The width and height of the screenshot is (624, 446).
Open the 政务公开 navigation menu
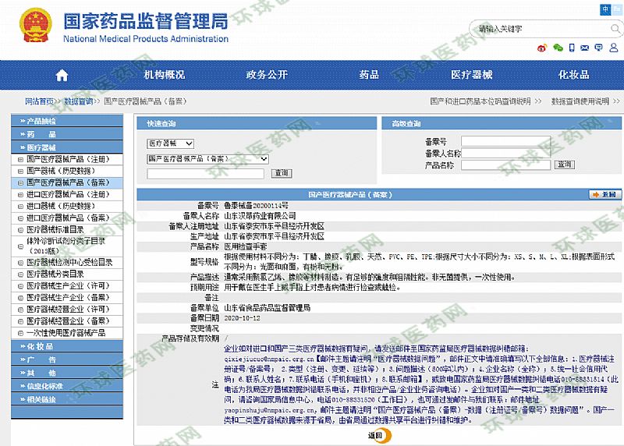[x=267, y=76]
